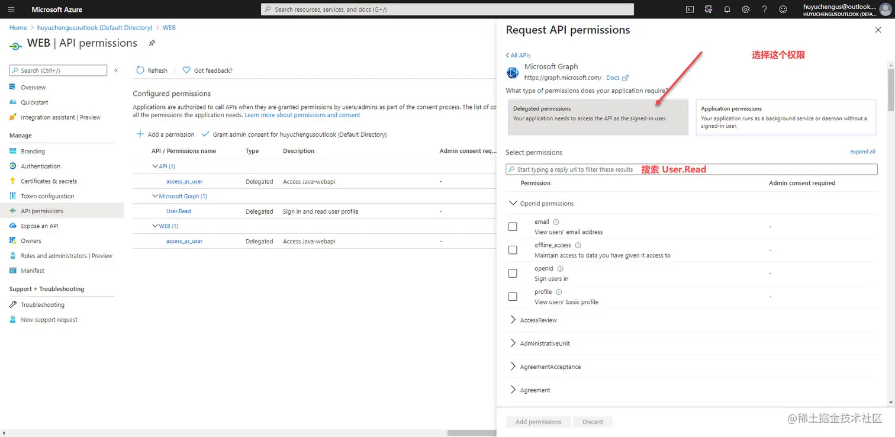This screenshot has width=895, height=437.
Task: Check the profile permission checkbox
Action: tap(513, 297)
